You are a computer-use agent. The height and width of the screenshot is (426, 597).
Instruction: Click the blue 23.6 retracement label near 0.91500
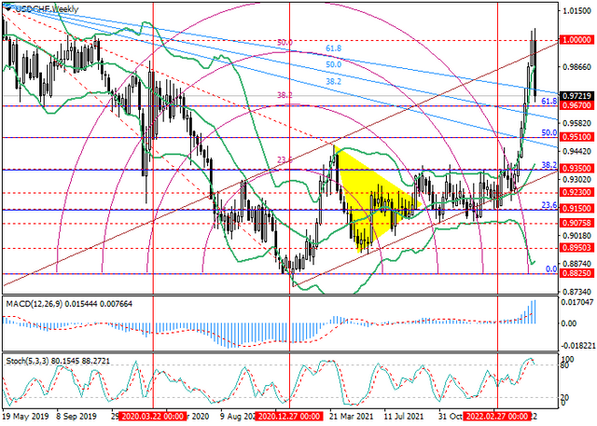[x=549, y=205]
